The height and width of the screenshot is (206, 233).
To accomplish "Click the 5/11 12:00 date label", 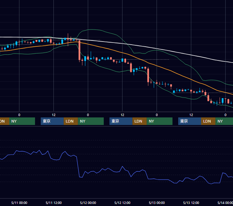I will pos(54,203).
